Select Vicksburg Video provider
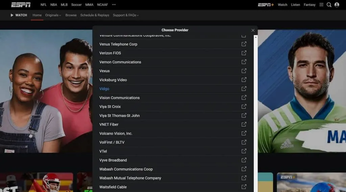The height and width of the screenshot is (192, 346). (113, 80)
